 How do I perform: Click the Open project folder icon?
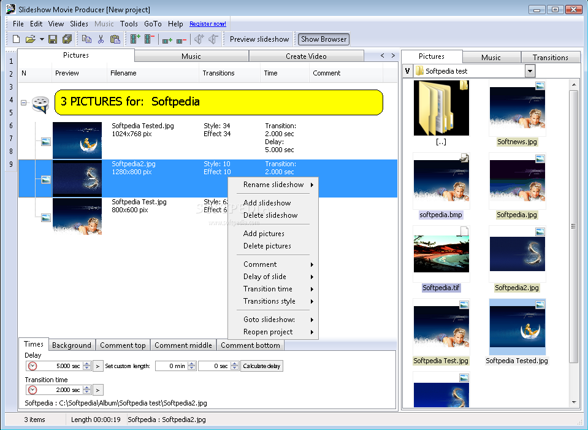click(31, 39)
